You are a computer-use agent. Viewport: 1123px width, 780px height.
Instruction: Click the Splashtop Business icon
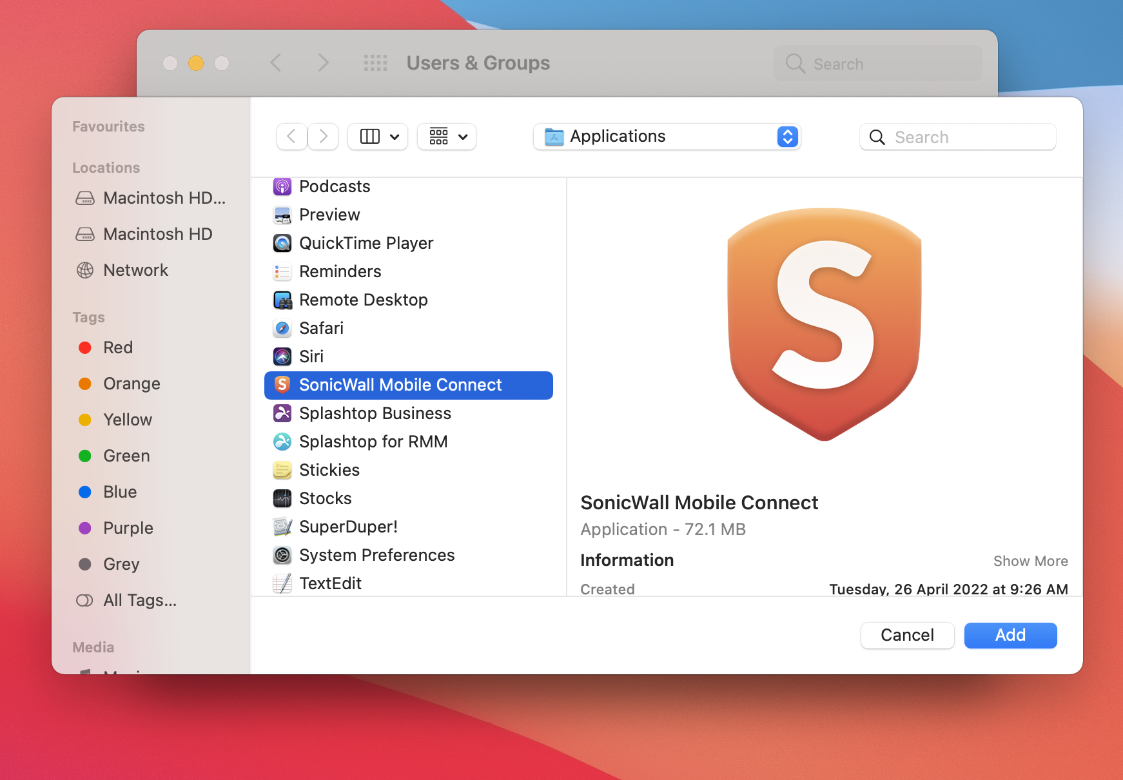[282, 414]
